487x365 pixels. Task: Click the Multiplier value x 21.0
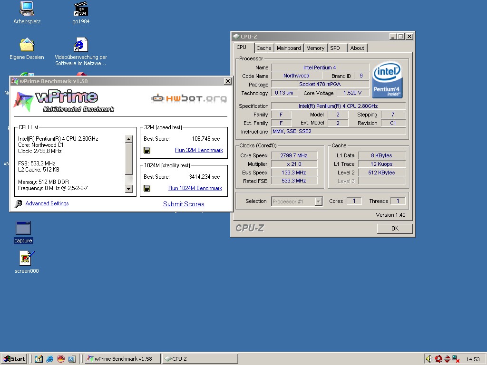click(294, 164)
